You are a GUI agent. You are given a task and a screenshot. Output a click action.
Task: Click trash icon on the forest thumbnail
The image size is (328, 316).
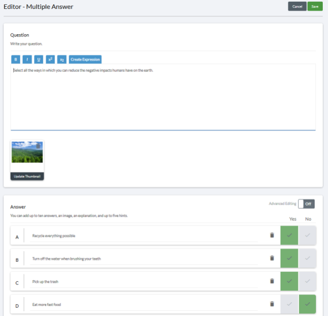pos(39,146)
